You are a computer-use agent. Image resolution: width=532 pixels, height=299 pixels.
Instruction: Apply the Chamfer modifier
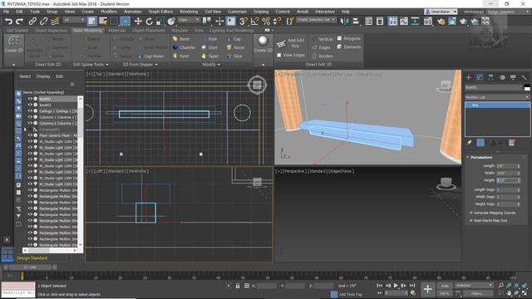pyautogui.click(x=184, y=47)
